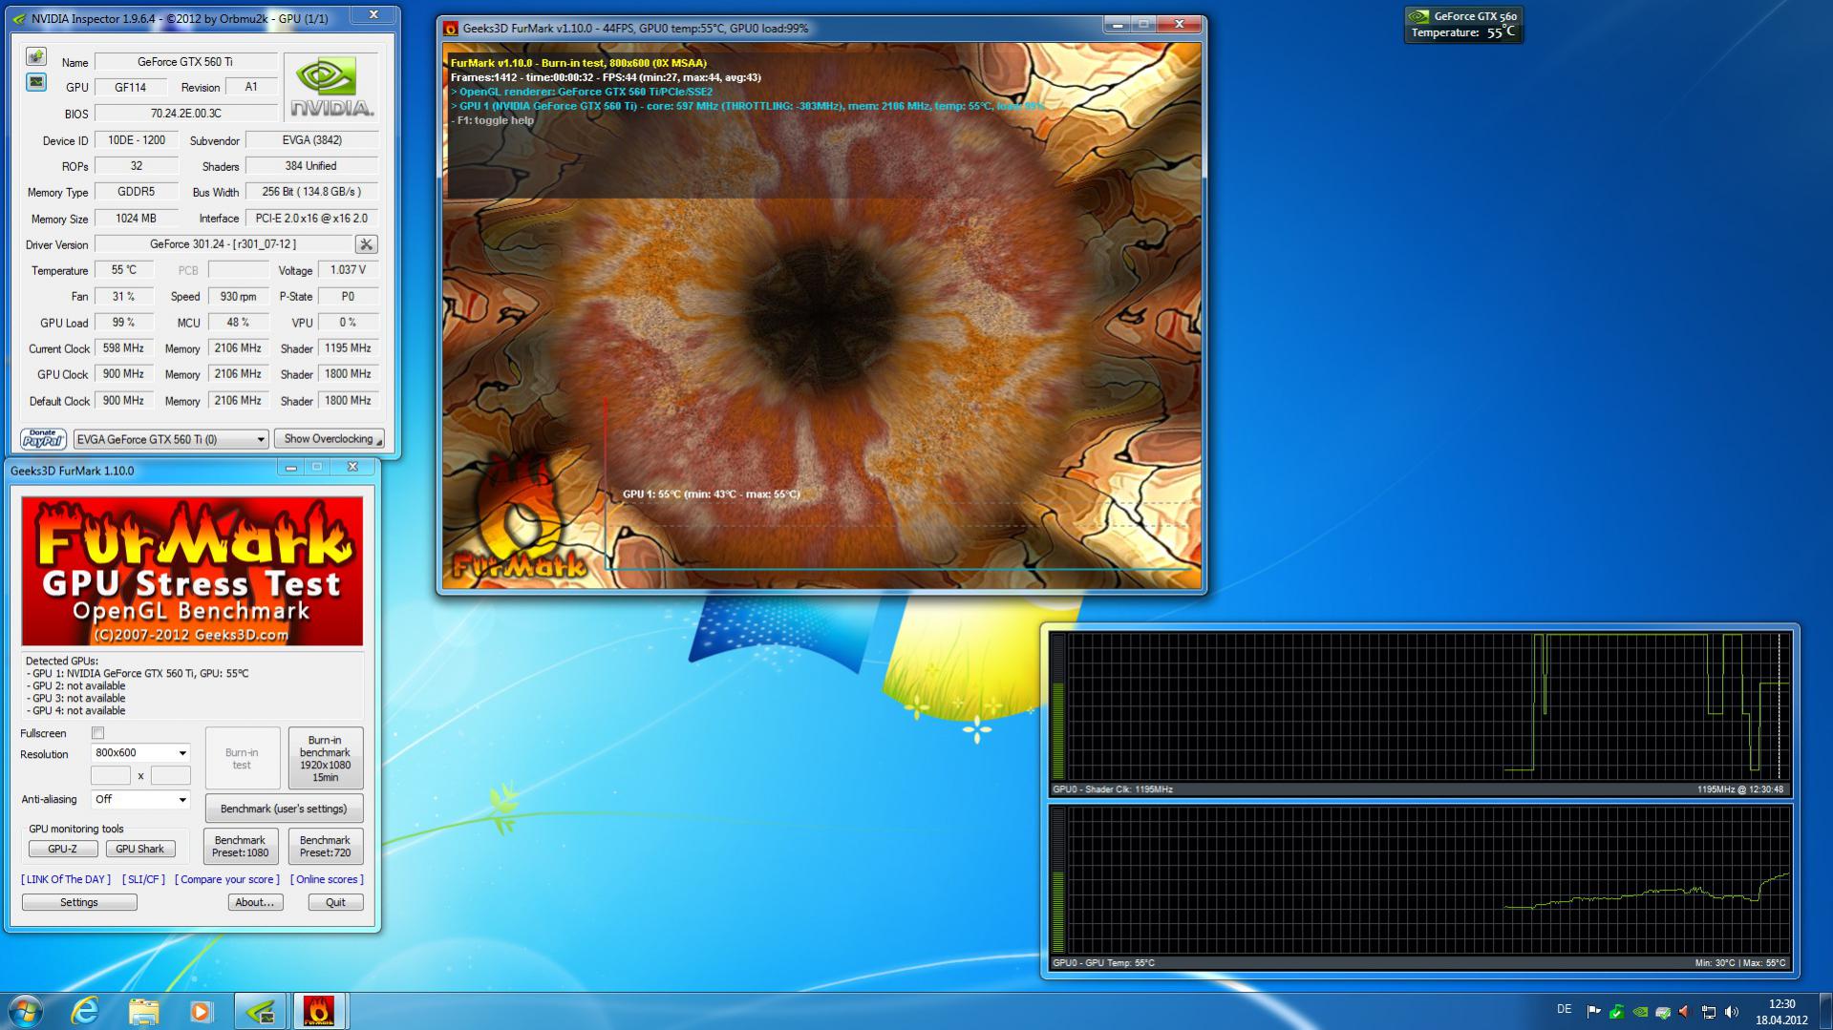Click Show Overclocking button
The height and width of the screenshot is (1030, 1833).
(329, 439)
